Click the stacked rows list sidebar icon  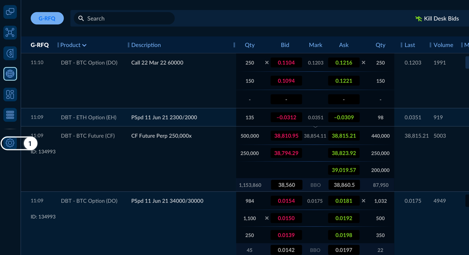[10, 115]
